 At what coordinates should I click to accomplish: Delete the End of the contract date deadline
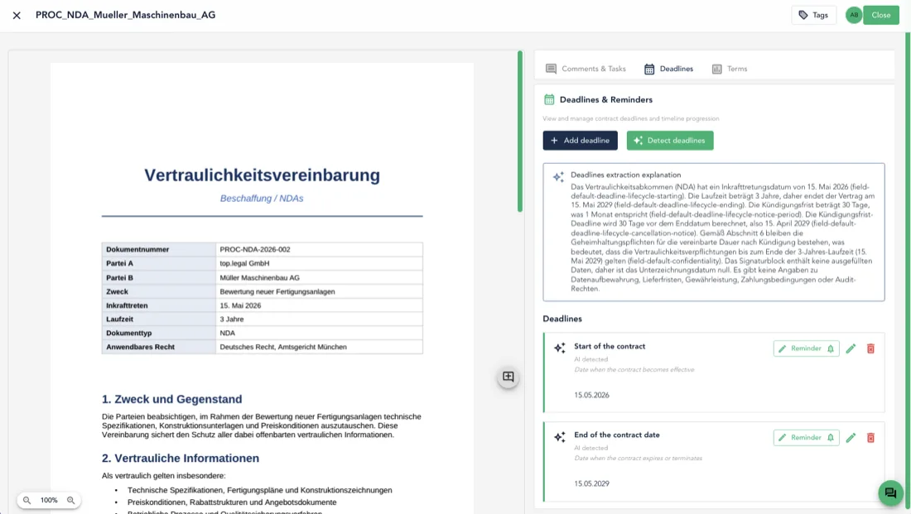tap(870, 437)
